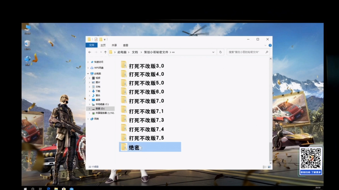Open the 打死不改版6.0 folder
Image resolution: width=339 pixels, height=190 pixels.
click(x=143, y=92)
